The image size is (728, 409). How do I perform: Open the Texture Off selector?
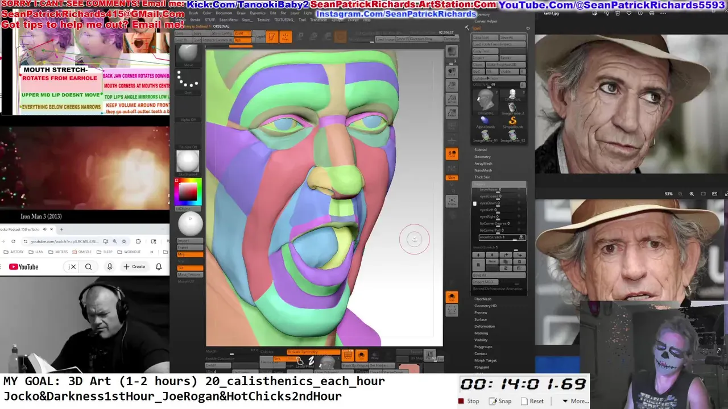[188, 136]
